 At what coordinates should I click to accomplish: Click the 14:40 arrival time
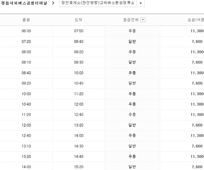coord(79,157)
